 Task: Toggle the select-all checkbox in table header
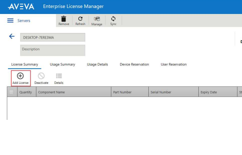click(x=11, y=92)
